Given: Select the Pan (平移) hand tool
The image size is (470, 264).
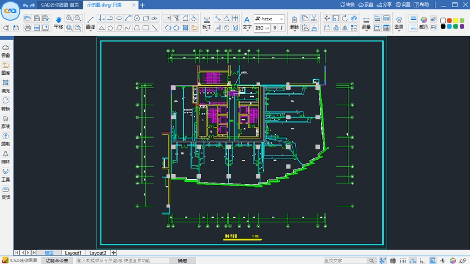Looking at the screenshot, I should (x=58, y=21).
